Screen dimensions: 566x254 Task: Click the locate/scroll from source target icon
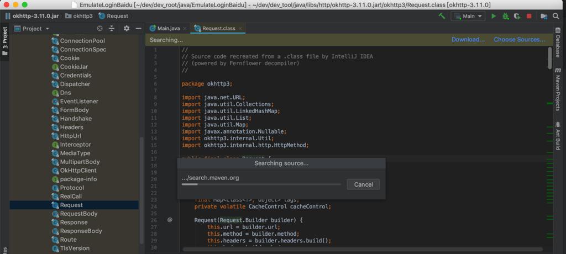pos(100,29)
